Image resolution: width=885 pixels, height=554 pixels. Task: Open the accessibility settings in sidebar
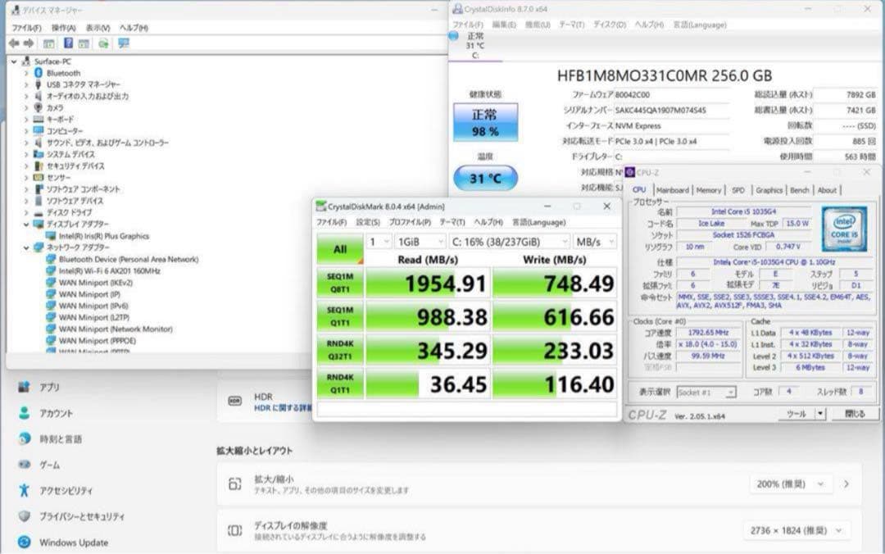[x=66, y=491]
